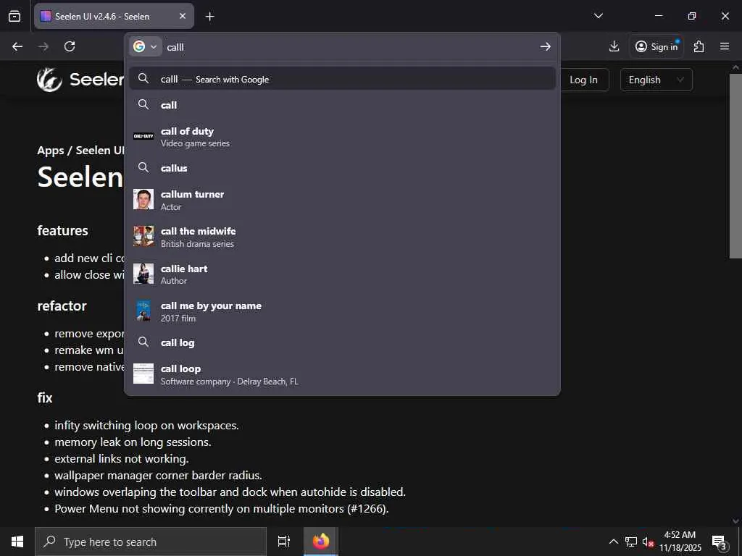Pick the 'callus' search suggestion

342,168
